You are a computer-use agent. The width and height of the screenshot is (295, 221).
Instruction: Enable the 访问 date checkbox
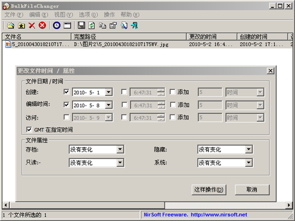point(66,117)
